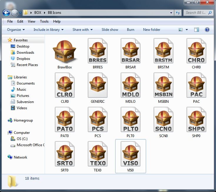Open the Help question mark icon
This screenshot has height=192, width=216.
[207, 30]
